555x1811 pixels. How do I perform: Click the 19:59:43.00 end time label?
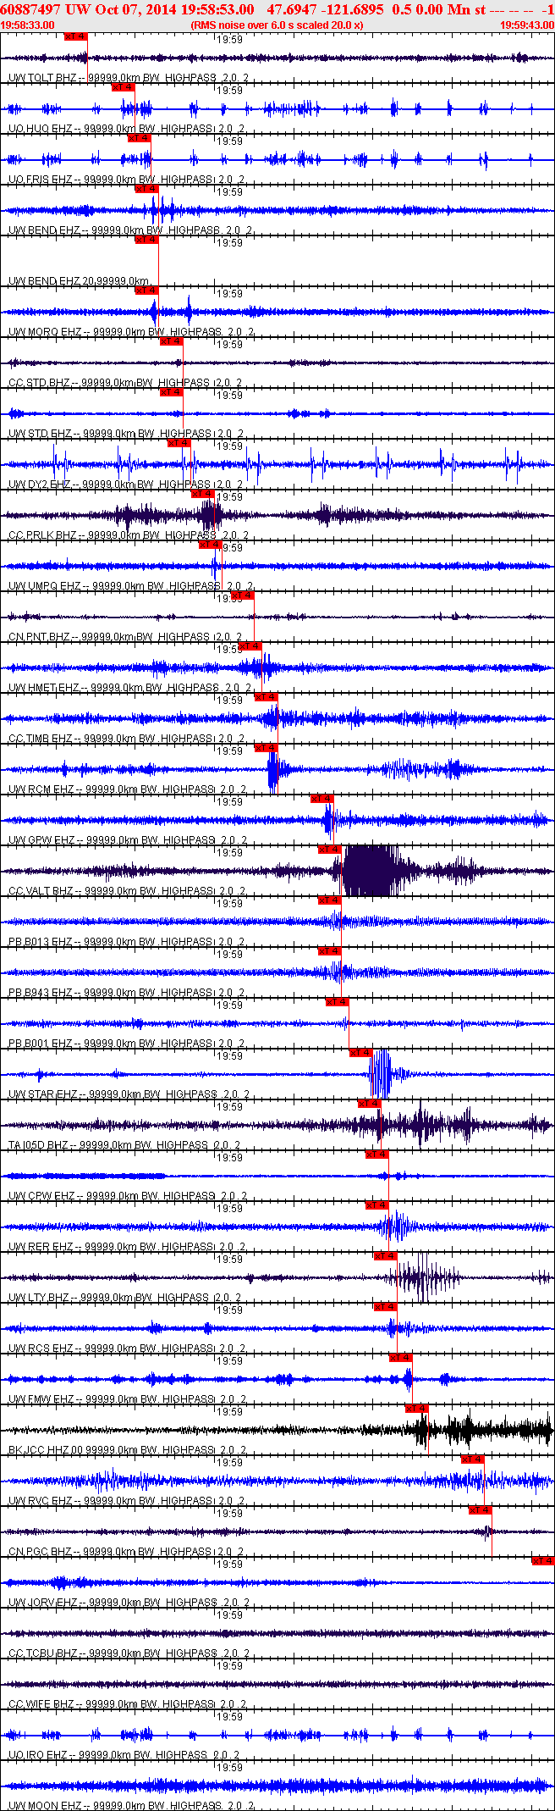pos(526,25)
